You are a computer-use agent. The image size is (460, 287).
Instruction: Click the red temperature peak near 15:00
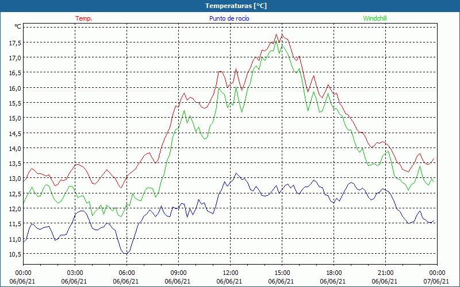277,34
